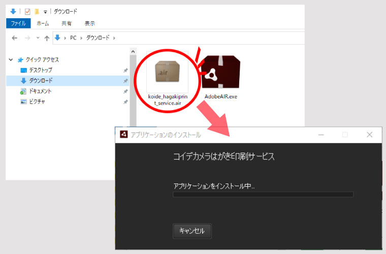Click the New Folder icon in title bar

[x=37, y=11]
